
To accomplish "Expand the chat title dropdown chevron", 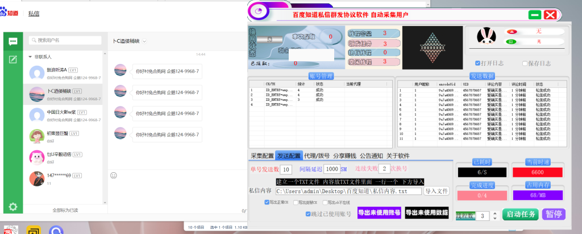I will point(144,41).
